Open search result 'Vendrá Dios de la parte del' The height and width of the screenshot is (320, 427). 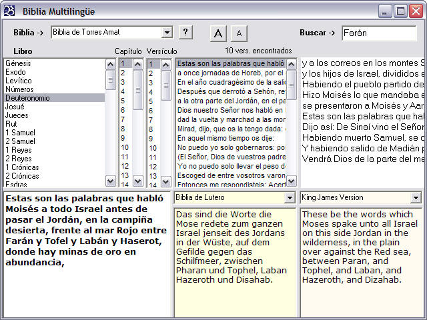pos(363,159)
